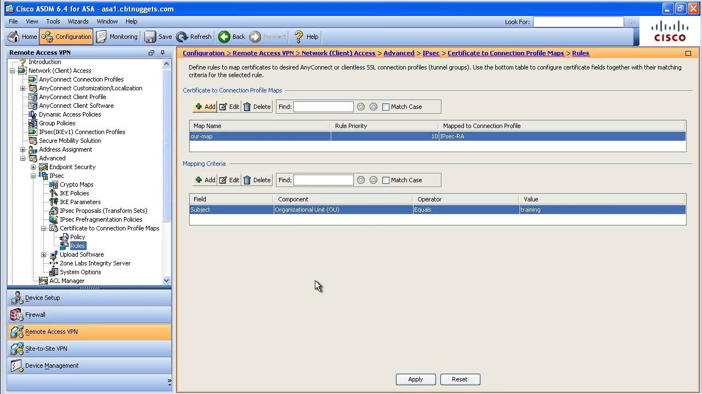Delete the selected certificate map

point(257,107)
